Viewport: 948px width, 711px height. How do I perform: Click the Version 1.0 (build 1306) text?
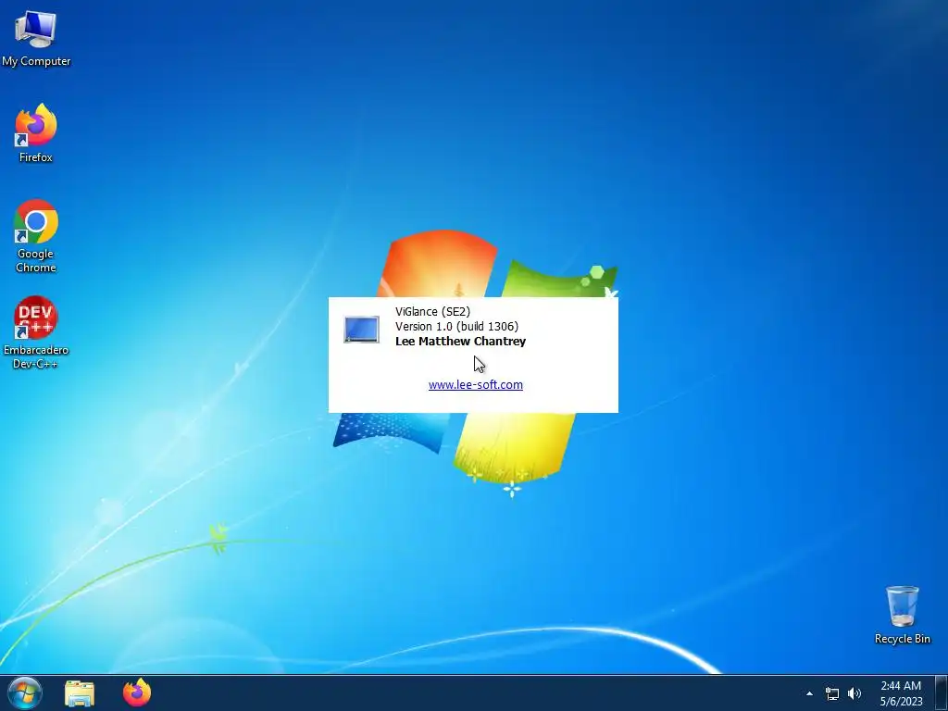(457, 327)
